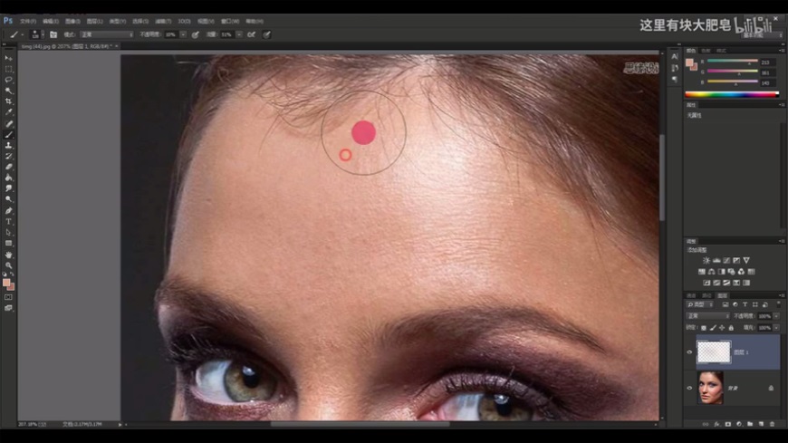Open the brush panel toggle icon
Viewport: 788px width, 443px height.
click(53, 34)
